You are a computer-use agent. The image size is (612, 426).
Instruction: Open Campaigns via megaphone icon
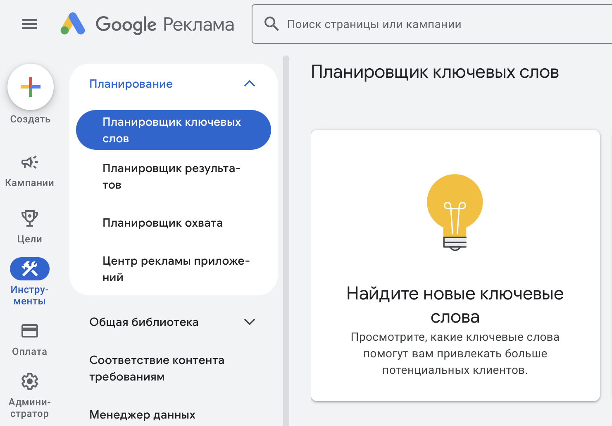point(30,162)
